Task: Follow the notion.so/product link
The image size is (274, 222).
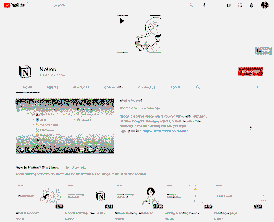Action: tap(165, 131)
